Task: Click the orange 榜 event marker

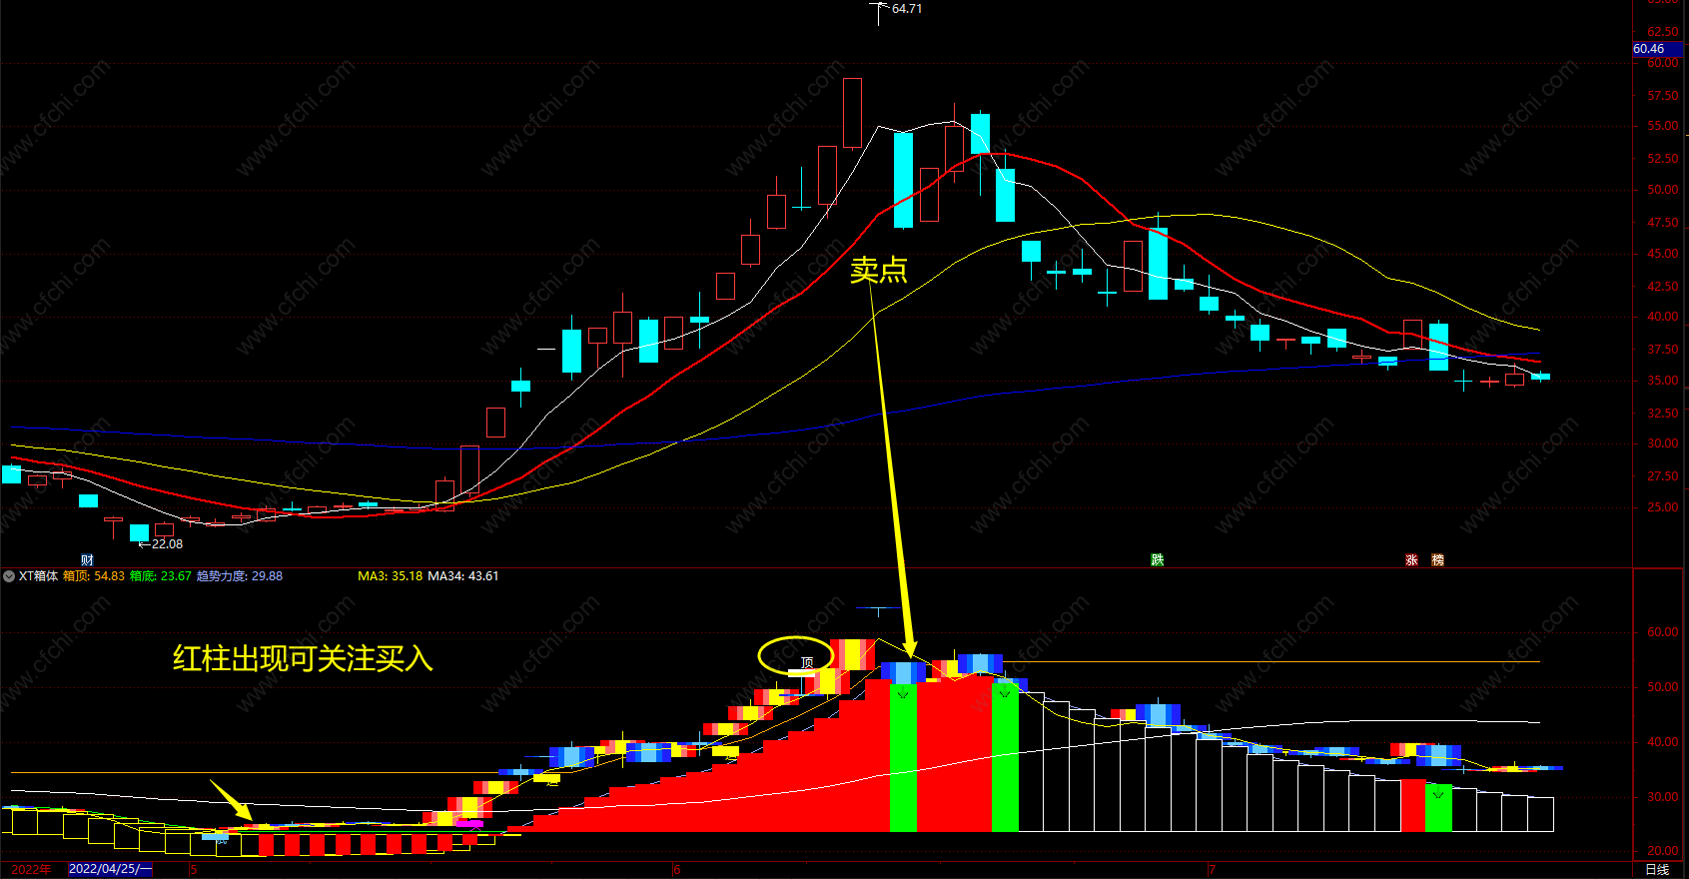Action: (1437, 560)
